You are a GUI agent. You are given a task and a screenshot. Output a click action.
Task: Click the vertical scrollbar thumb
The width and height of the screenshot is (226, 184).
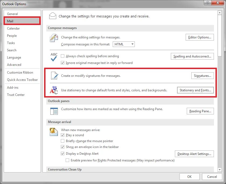220,35
